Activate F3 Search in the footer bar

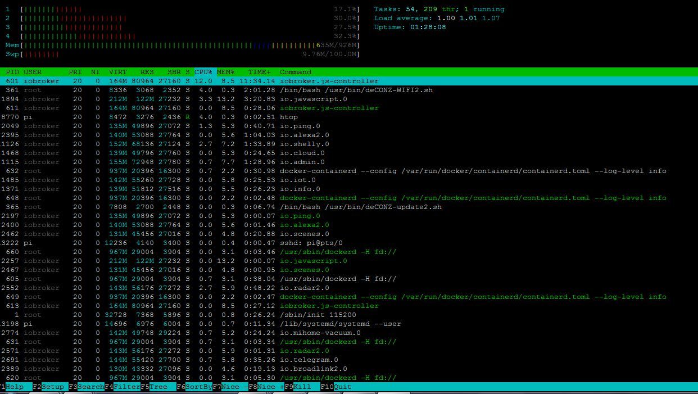tap(87, 387)
